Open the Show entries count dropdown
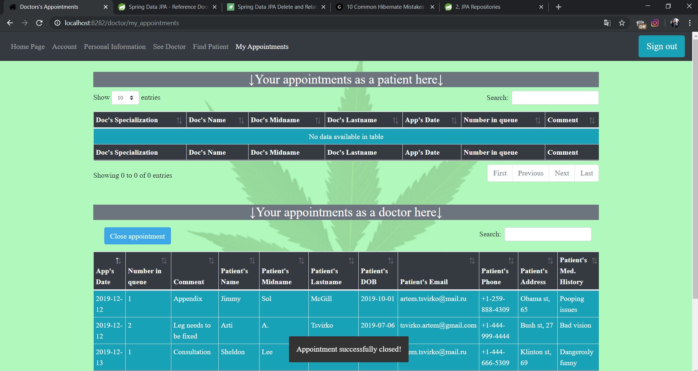The width and height of the screenshot is (698, 371). (x=125, y=98)
